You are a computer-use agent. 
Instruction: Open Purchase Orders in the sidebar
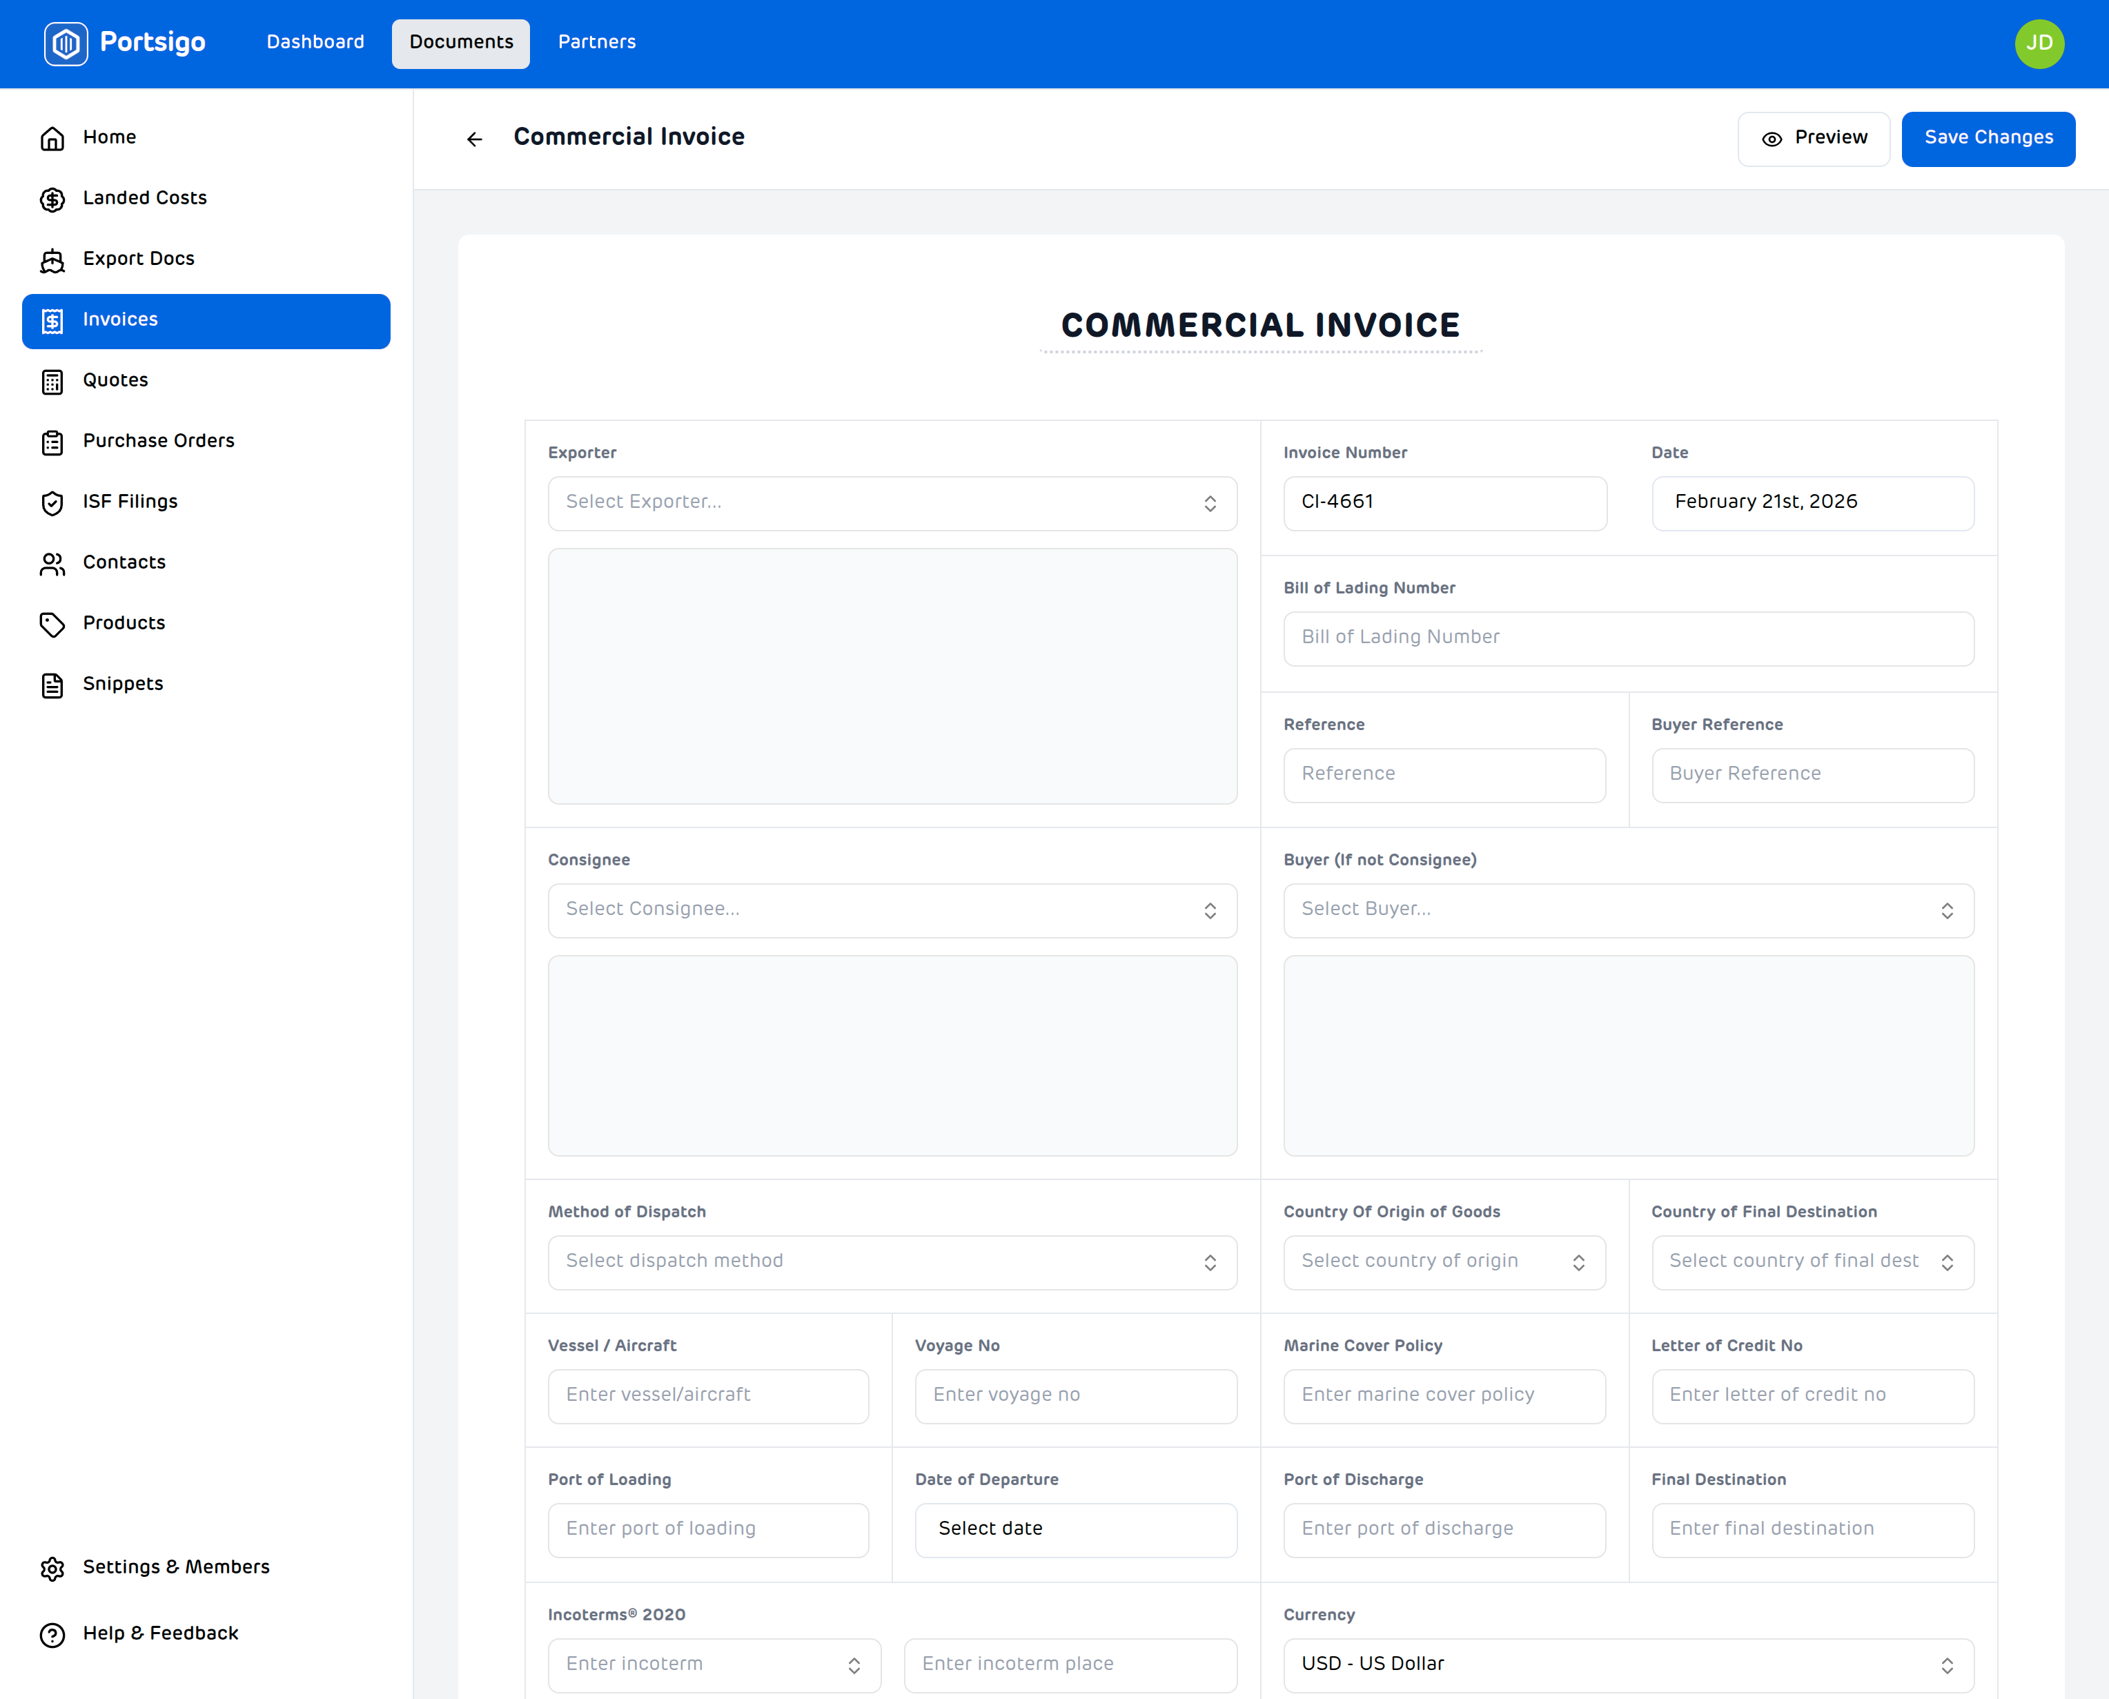(206, 442)
